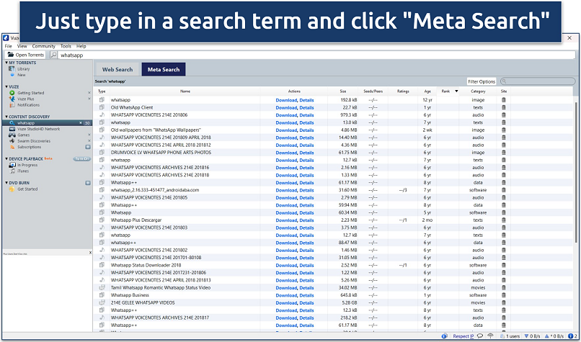Click Respect IP in status bar

[464, 336]
